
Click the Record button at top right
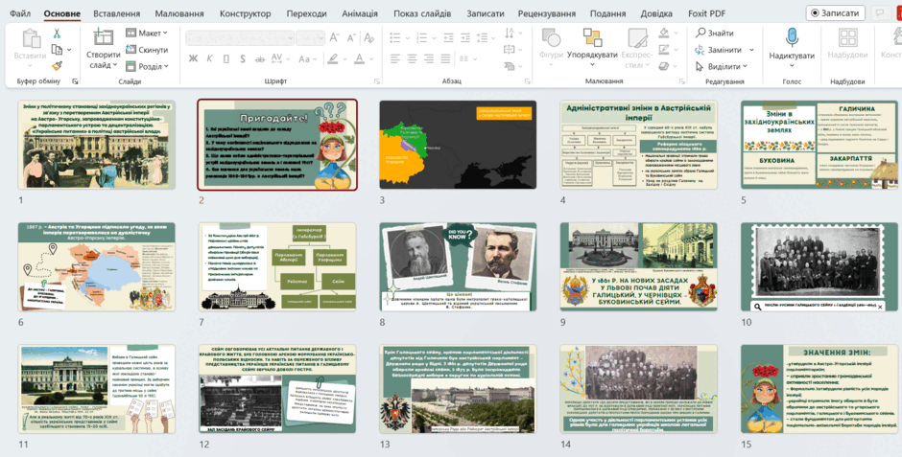[835, 13]
